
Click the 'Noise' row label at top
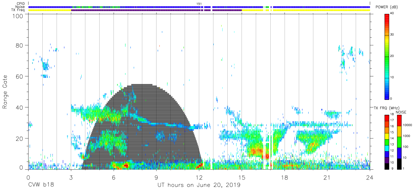[20, 7]
